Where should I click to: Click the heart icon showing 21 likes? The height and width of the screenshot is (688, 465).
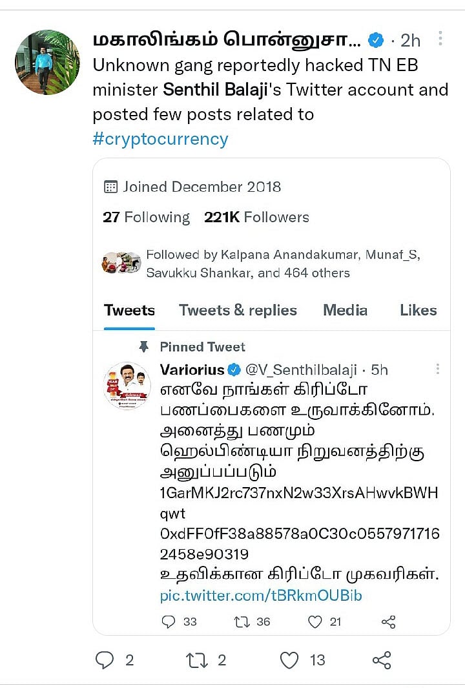(x=315, y=621)
